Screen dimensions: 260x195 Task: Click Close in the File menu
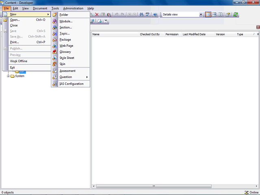(x=27, y=25)
